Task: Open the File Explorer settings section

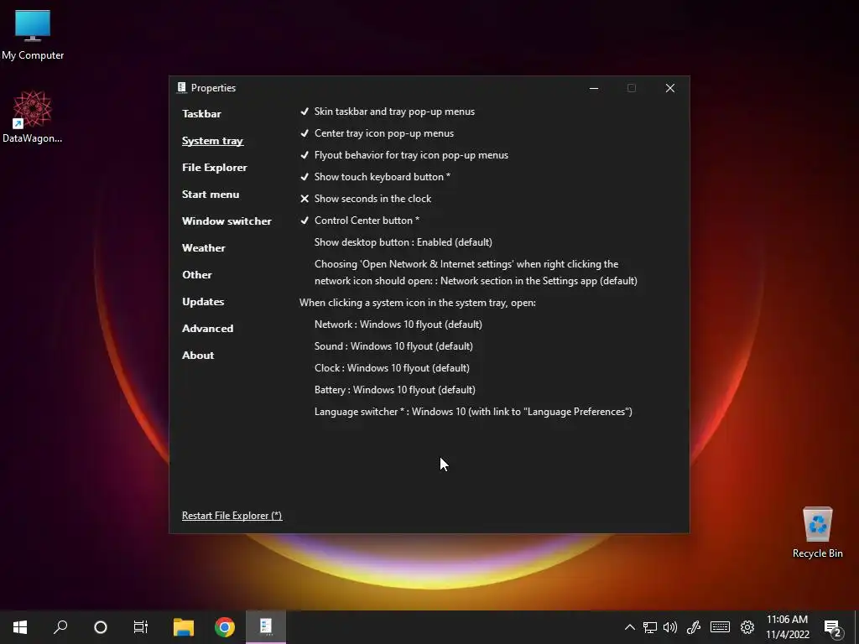Action: [214, 168]
